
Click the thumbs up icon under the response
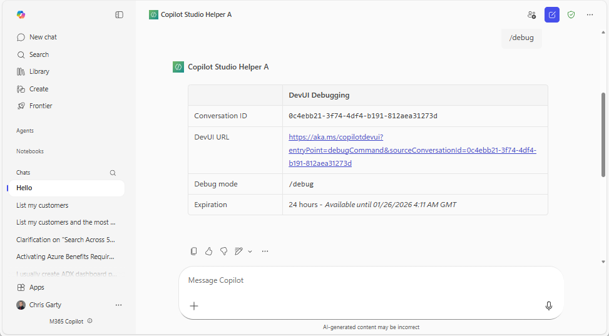[x=209, y=251]
